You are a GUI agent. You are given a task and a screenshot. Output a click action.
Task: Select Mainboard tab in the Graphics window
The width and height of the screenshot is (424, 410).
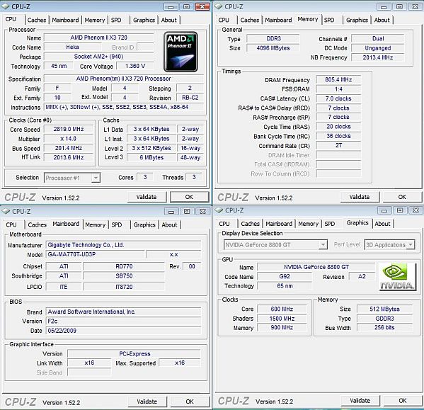(279, 224)
